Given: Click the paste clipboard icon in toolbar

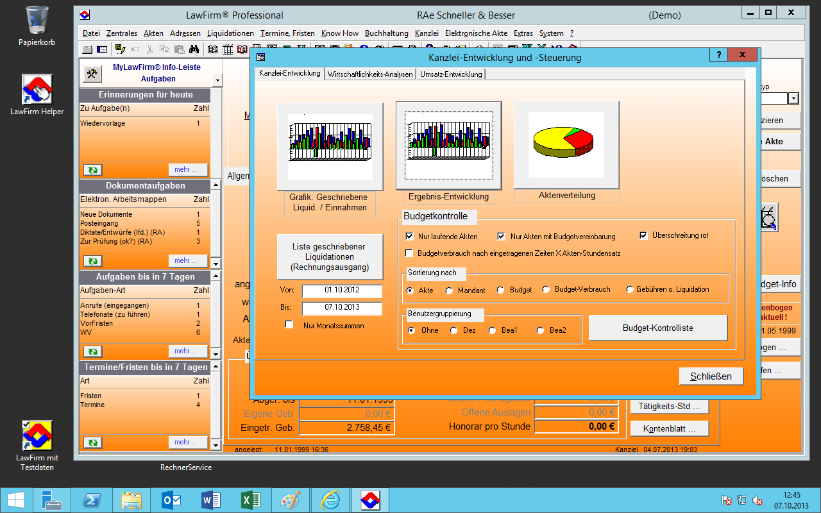Looking at the screenshot, I should point(180,49).
